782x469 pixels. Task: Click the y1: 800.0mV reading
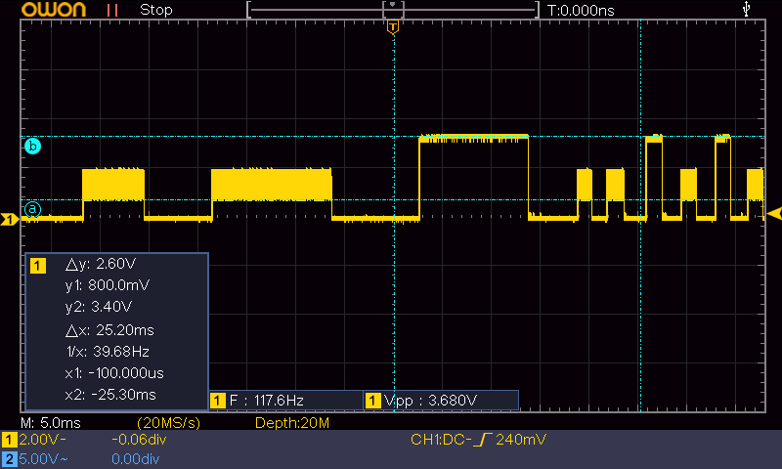pyautogui.click(x=108, y=285)
